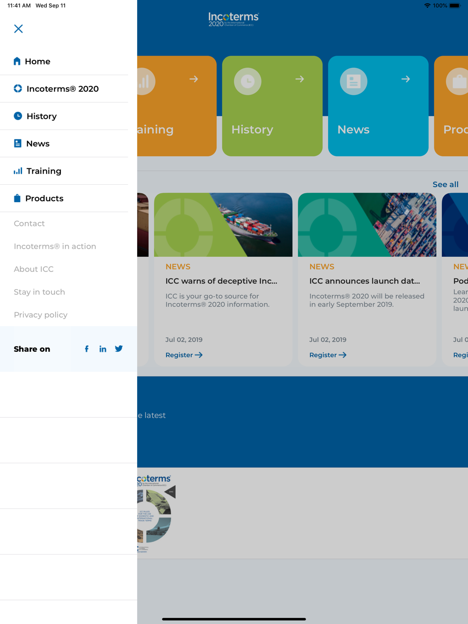
Task: Click Register under ICC announces launch date
Action: tap(328, 355)
